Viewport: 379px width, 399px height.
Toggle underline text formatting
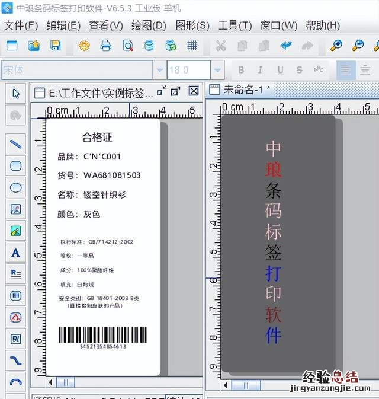pos(280,70)
